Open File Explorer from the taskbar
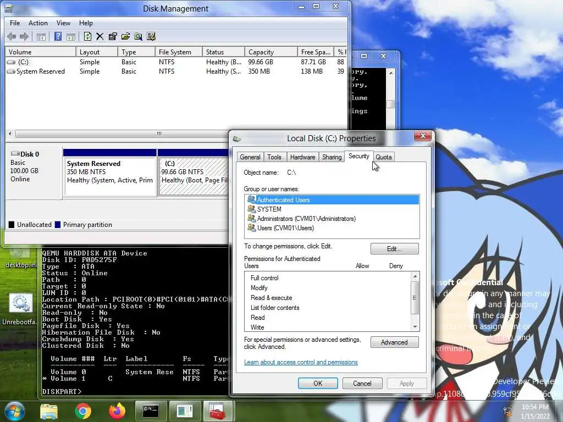563x422 pixels. [x=49, y=411]
